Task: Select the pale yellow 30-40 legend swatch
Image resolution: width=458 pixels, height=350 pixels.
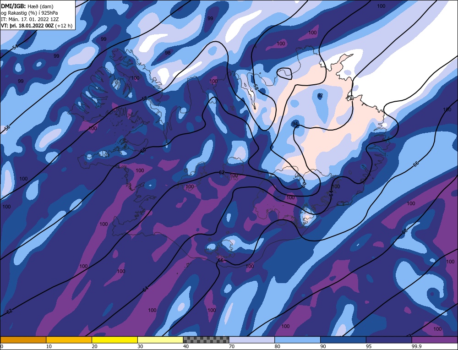Action: [160, 339]
